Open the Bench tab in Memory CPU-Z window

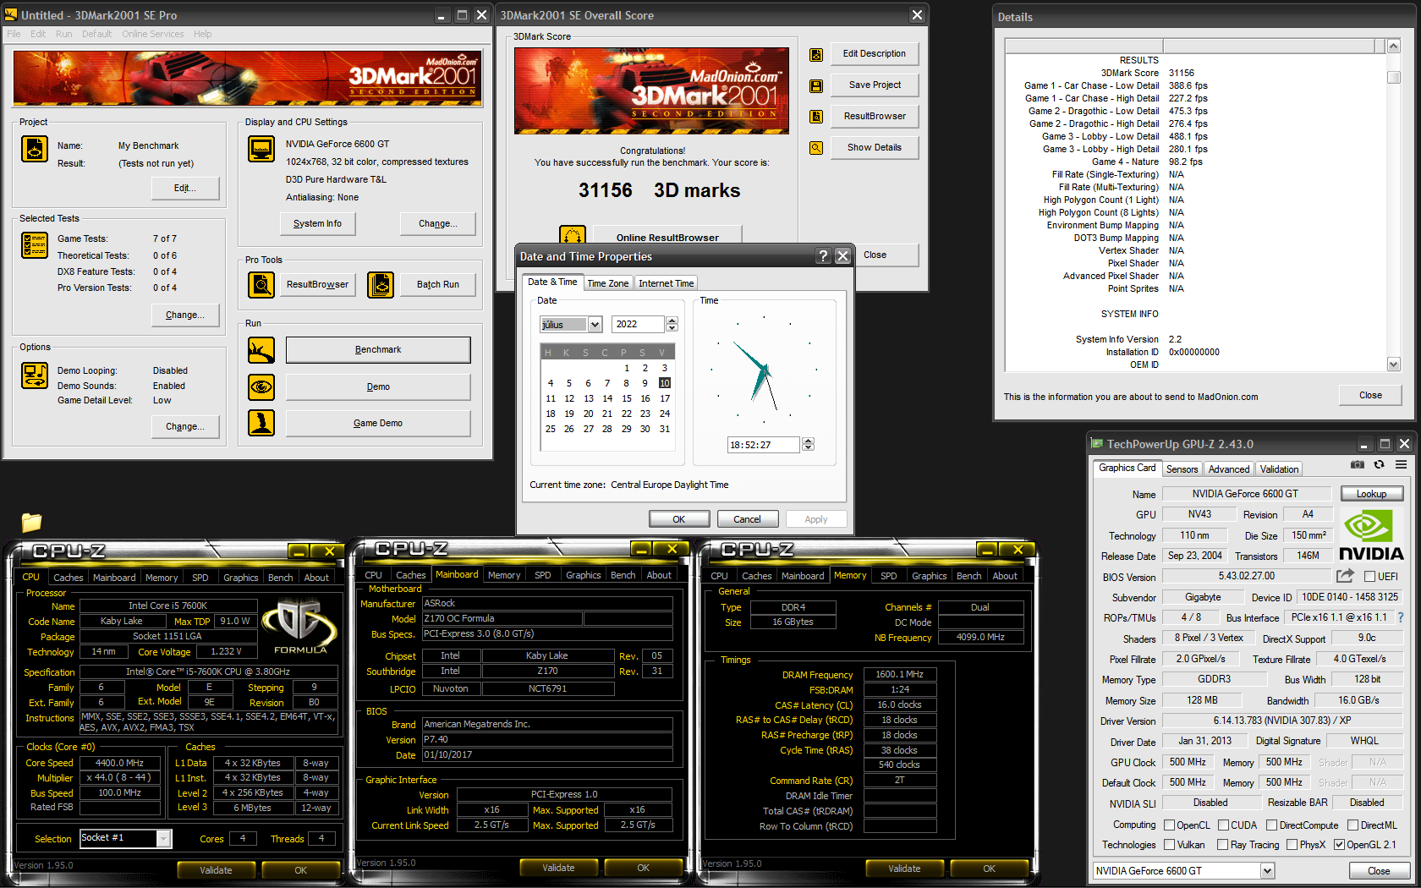pyautogui.click(x=968, y=576)
